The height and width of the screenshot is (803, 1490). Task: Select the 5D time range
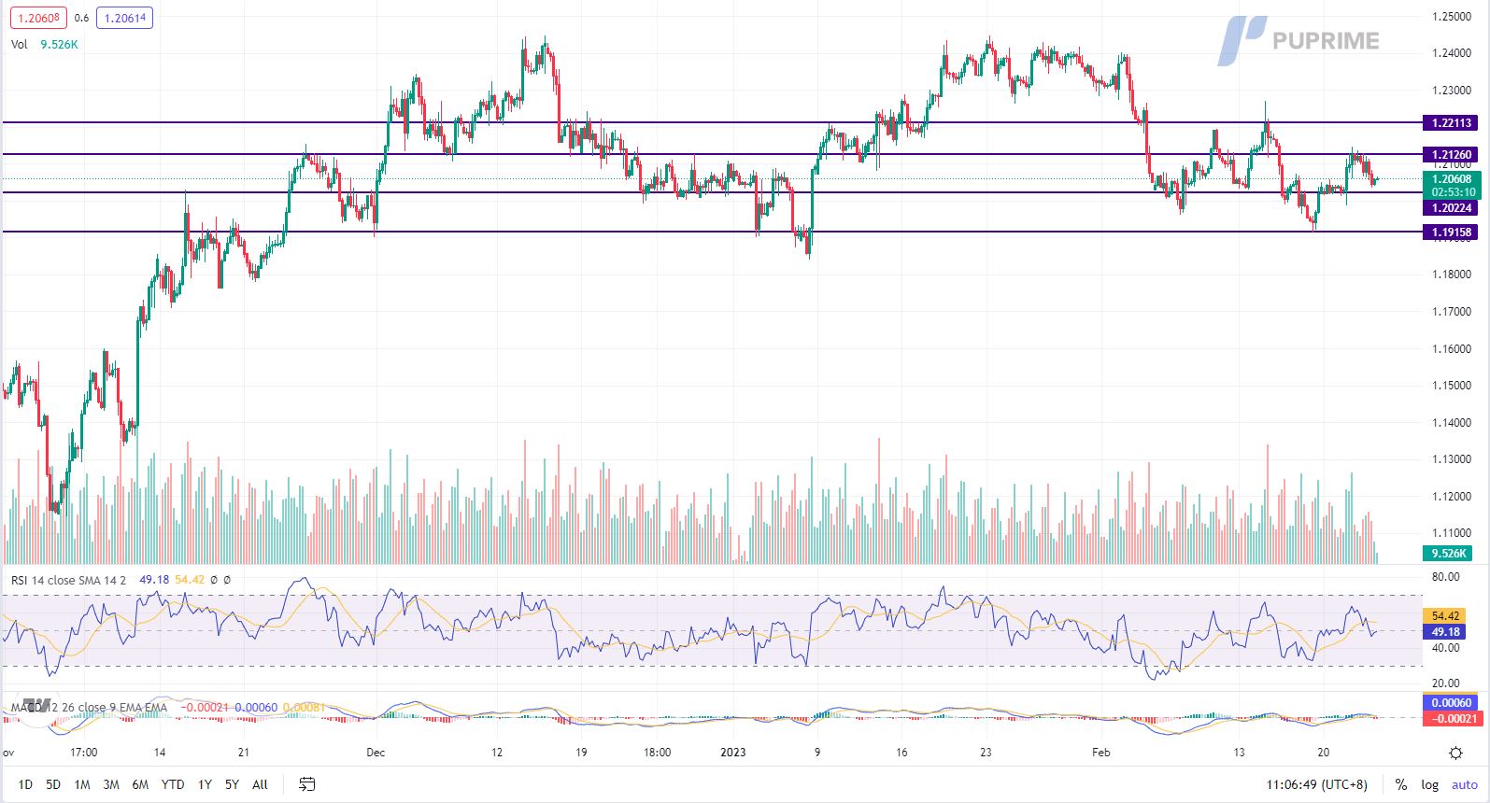tap(53, 784)
